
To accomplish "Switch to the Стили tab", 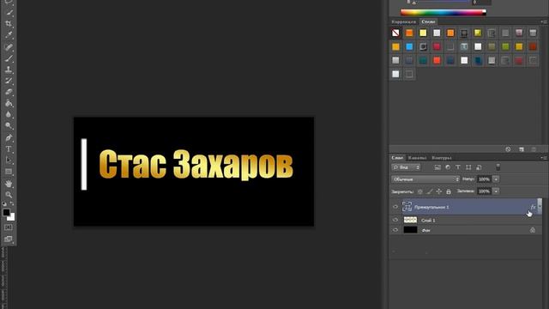I will point(428,21).
